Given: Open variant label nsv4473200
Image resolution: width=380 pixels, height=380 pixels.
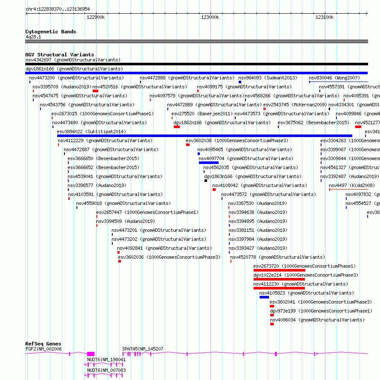Looking at the screenshot, I should tap(76, 78).
